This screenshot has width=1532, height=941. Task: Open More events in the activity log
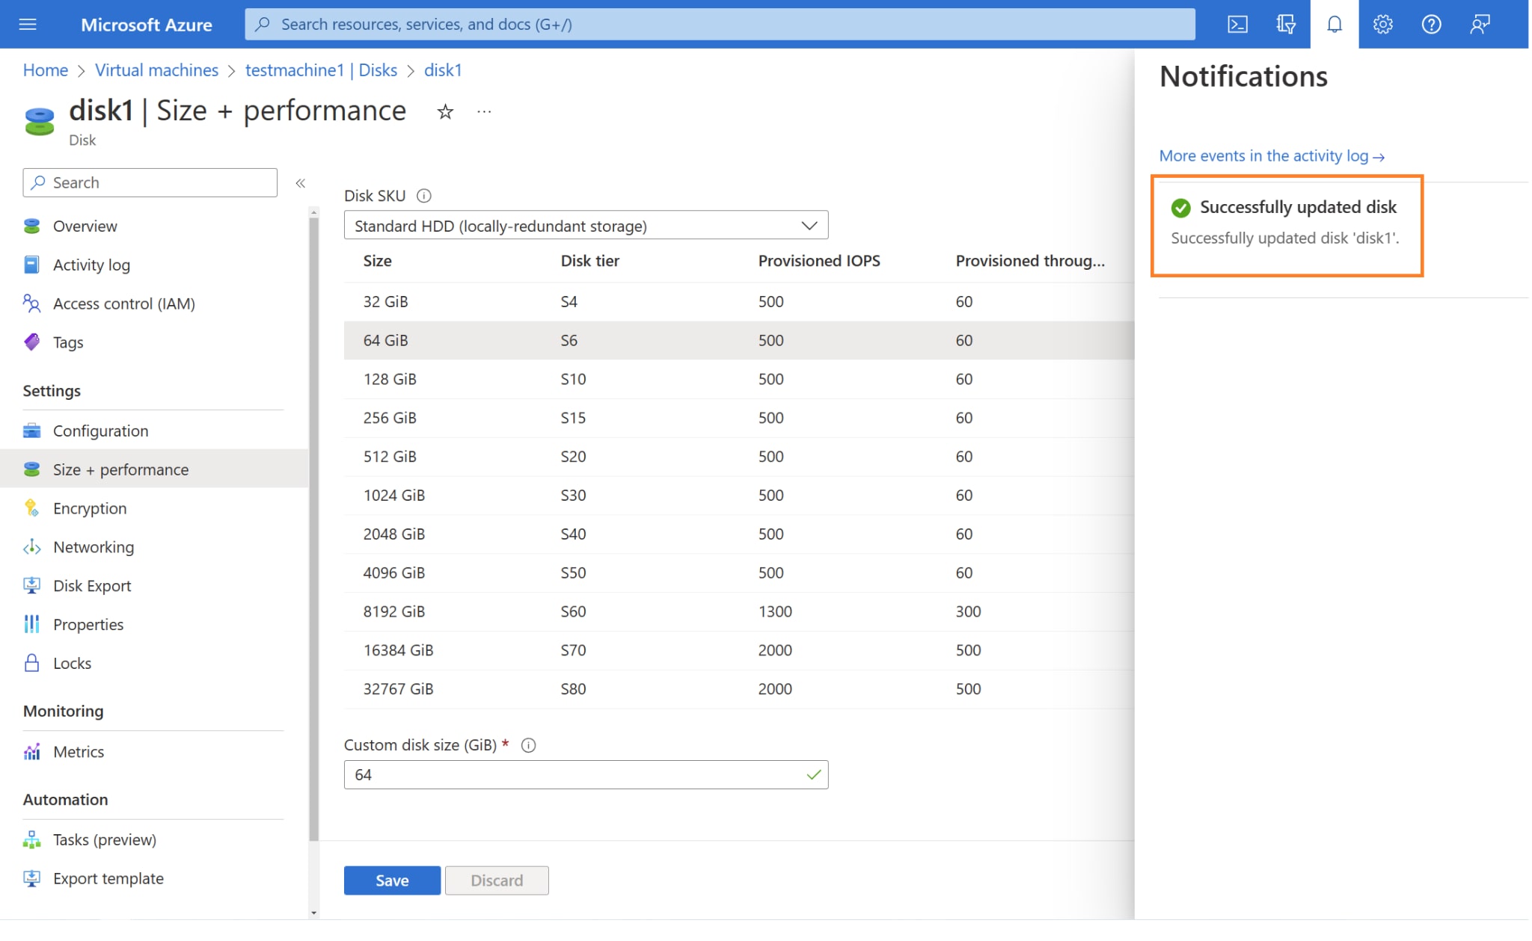(1271, 156)
